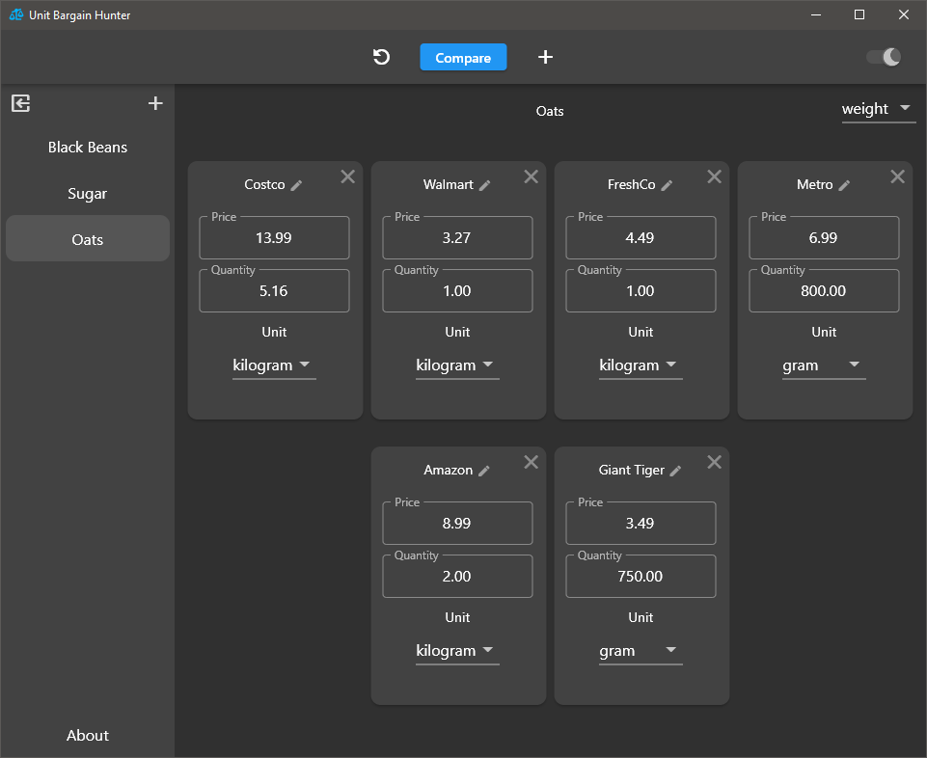Click the Oats title in main panel
The image size is (927, 758).
tap(550, 111)
